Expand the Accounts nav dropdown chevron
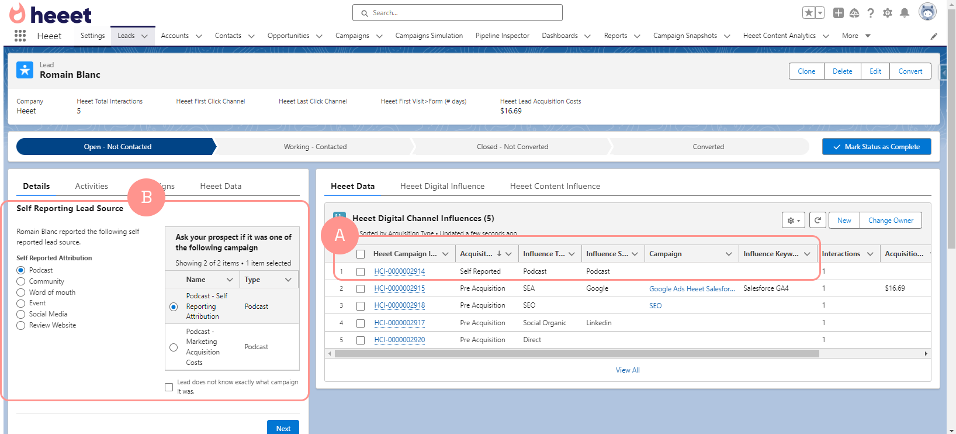 tap(199, 36)
